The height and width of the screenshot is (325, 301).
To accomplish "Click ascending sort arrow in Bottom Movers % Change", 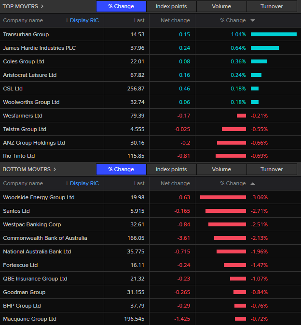I will (253, 183).
